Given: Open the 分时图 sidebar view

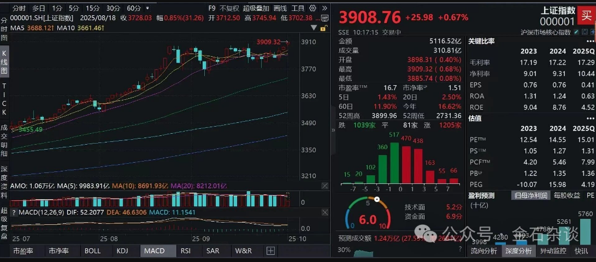Looking at the screenshot, I should pos(5,30).
